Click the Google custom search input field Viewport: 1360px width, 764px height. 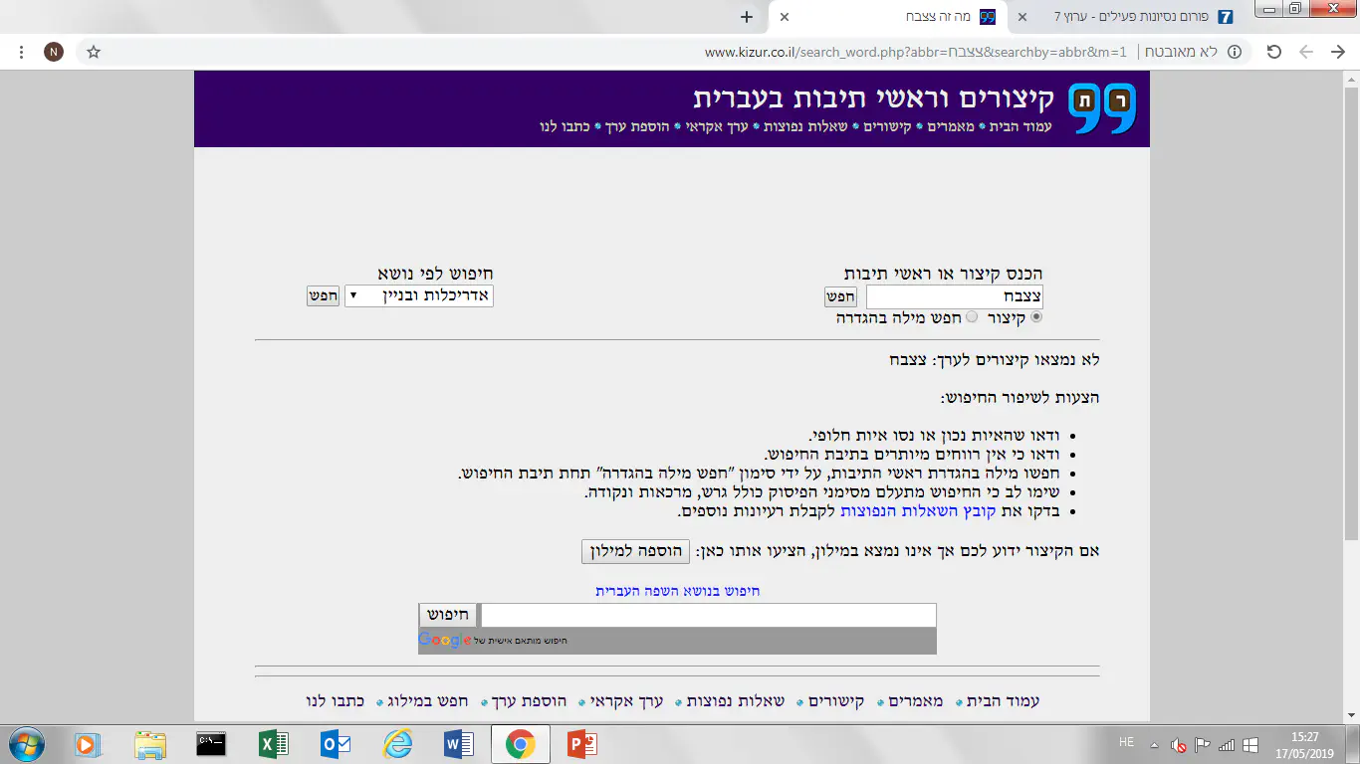(707, 615)
